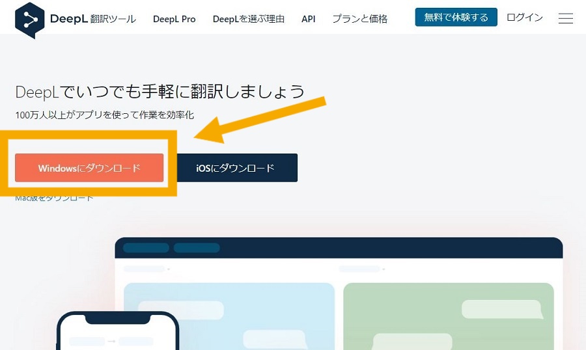Viewport: 586px width, 350px height.
Task: Open the hamburger menu icon
Action: click(x=565, y=18)
